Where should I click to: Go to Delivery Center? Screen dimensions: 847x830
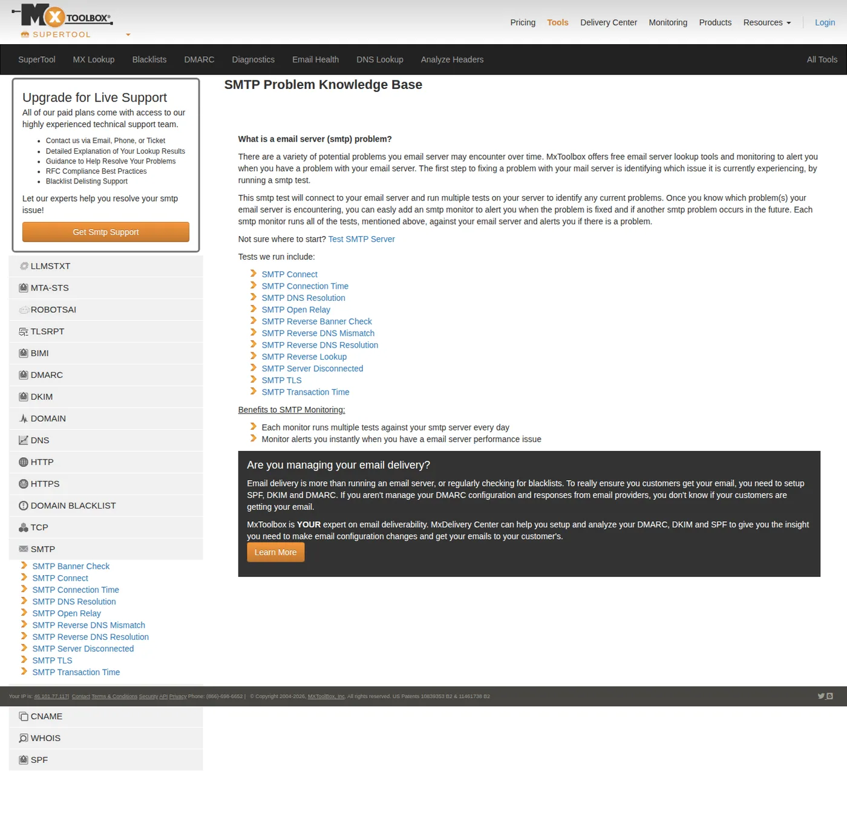pos(609,22)
